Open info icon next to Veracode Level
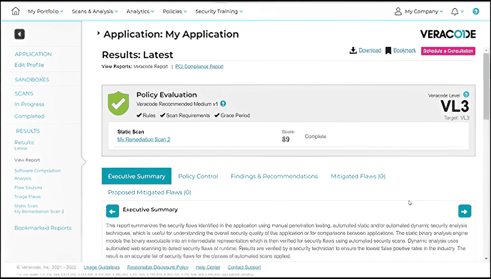 click(x=466, y=95)
